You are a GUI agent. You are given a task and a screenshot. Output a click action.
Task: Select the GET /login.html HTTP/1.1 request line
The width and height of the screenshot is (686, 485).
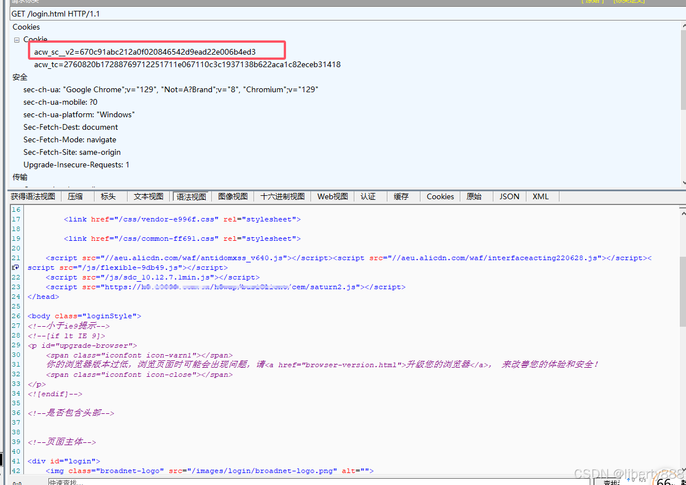coord(55,14)
